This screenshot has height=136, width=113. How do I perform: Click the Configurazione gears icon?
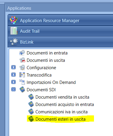coord(22,67)
